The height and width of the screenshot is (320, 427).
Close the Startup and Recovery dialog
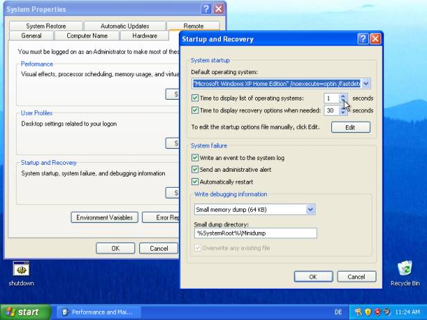(x=375, y=39)
